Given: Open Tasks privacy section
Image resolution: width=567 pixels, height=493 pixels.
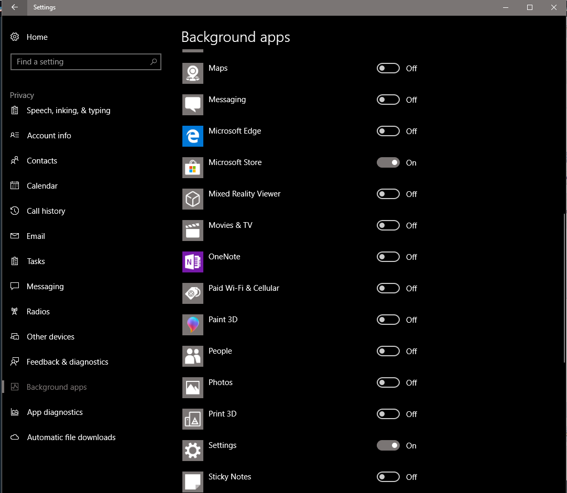Looking at the screenshot, I should point(36,261).
